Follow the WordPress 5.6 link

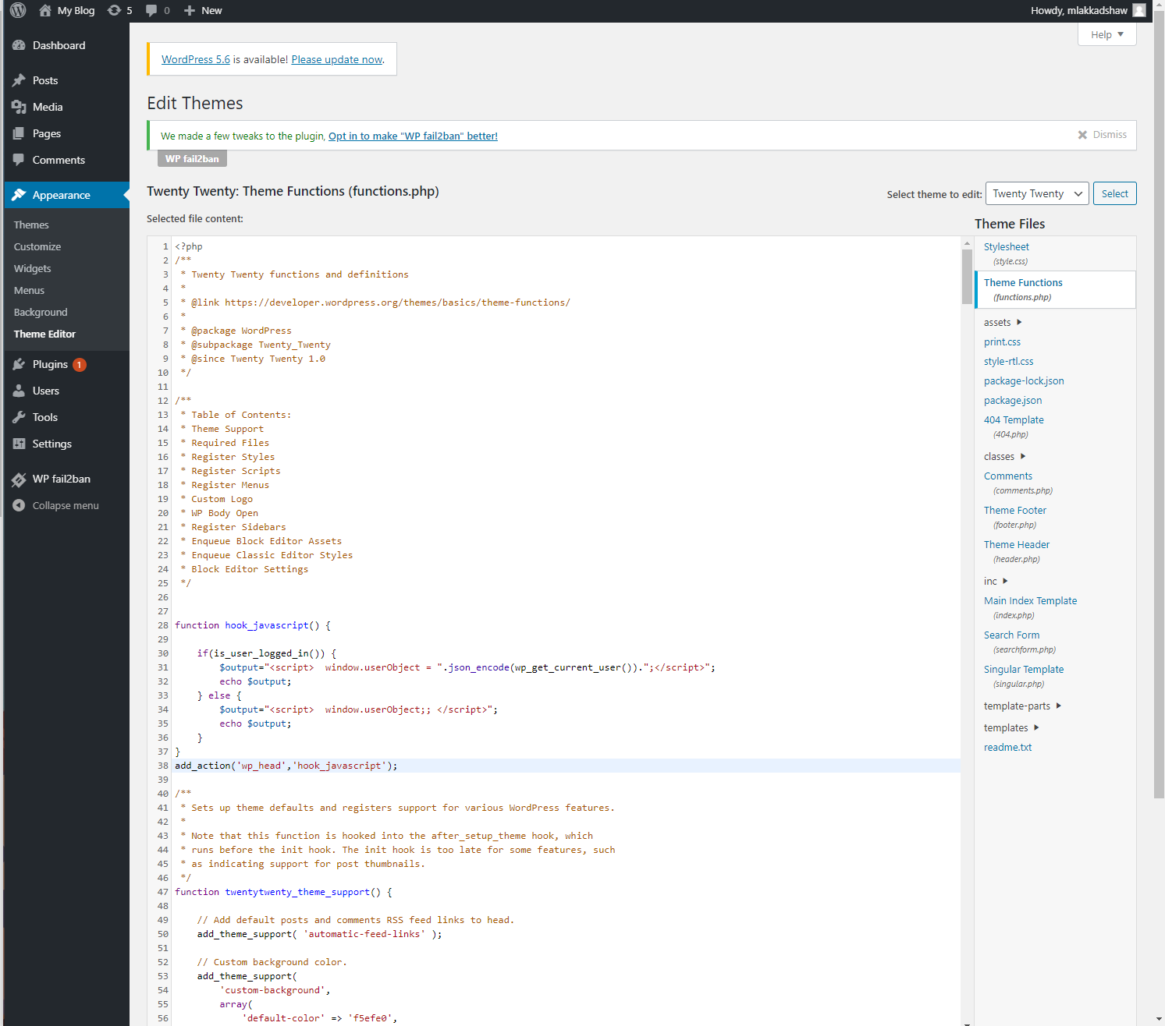196,59
